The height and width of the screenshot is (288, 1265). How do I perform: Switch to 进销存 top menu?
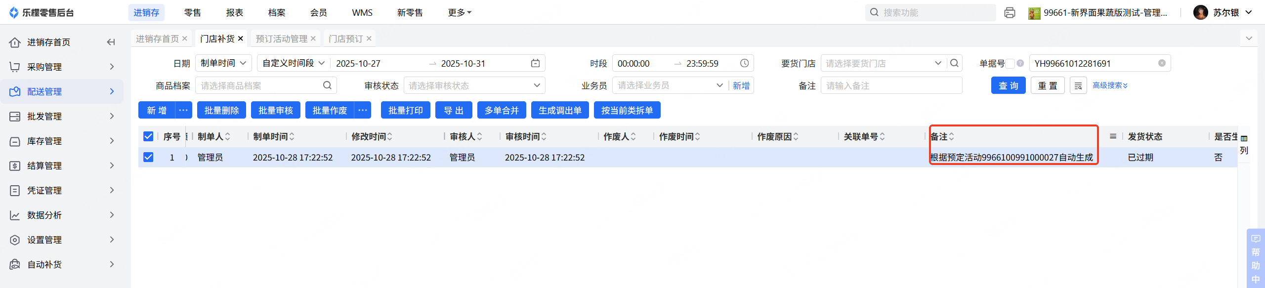point(146,12)
